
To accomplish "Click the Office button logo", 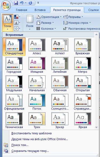I will tap(6, 5).
